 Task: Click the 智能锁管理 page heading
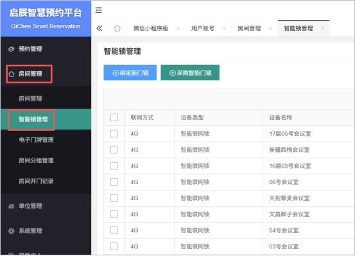(122, 51)
